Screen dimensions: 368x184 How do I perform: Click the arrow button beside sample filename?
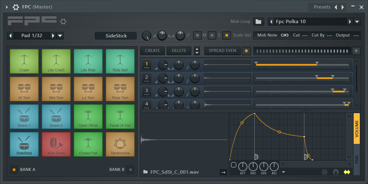tap(223, 172)
